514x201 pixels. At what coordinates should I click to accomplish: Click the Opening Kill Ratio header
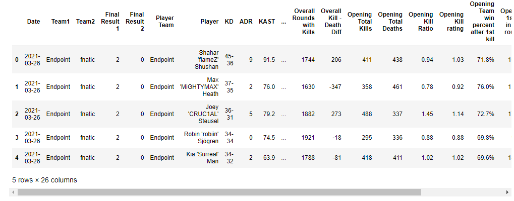coord(421,22)
